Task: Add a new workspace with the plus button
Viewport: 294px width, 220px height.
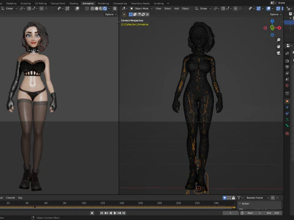Action: 168,4
